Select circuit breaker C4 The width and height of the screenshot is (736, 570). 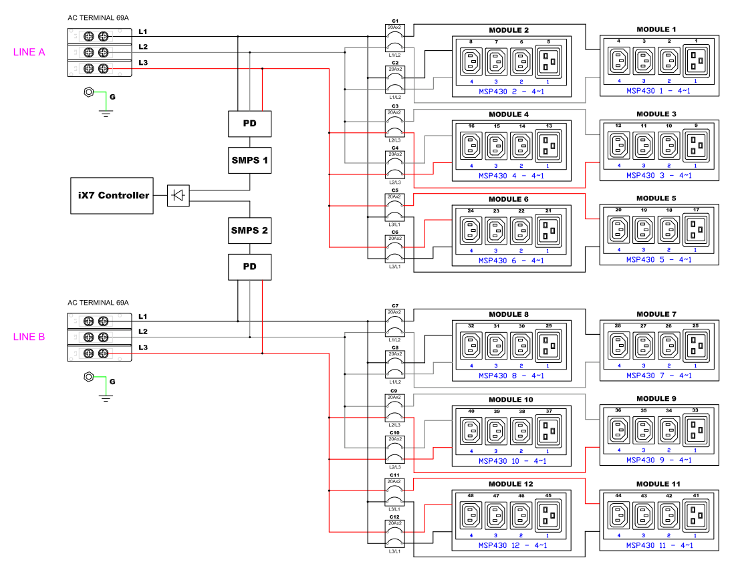[x=395, y=165]
